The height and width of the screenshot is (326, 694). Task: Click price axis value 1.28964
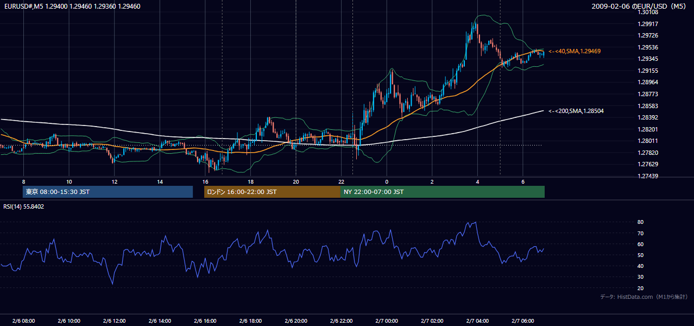click(x=648, y=82)
